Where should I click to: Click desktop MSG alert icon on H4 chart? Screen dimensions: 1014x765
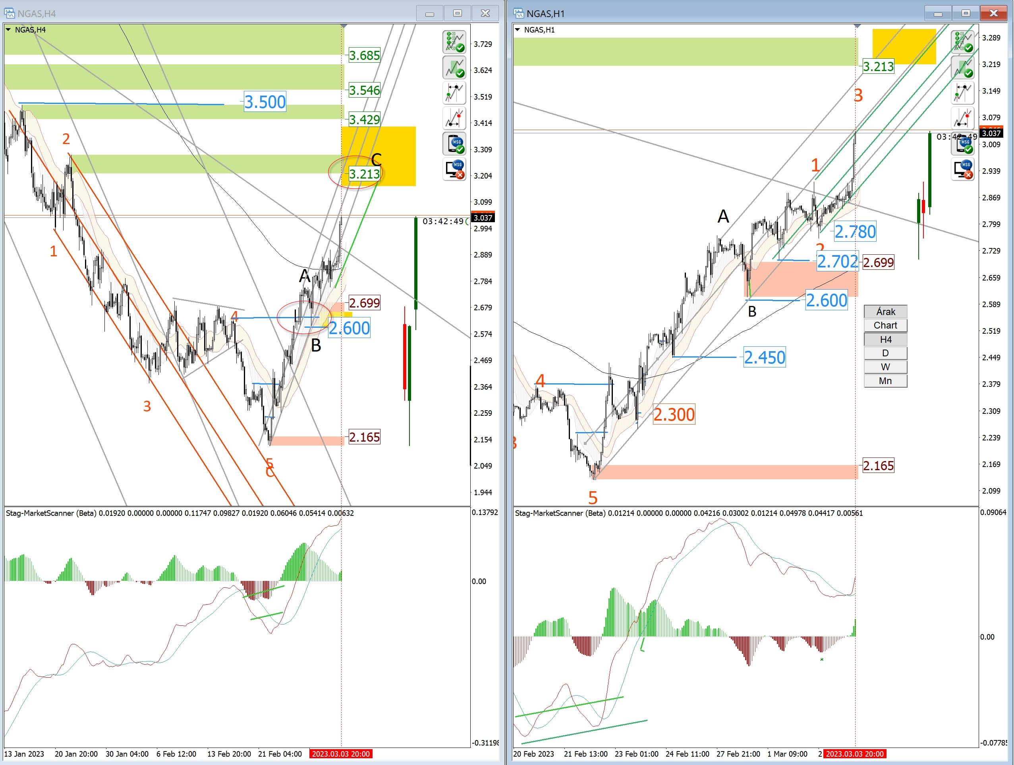tap(454, 169)
